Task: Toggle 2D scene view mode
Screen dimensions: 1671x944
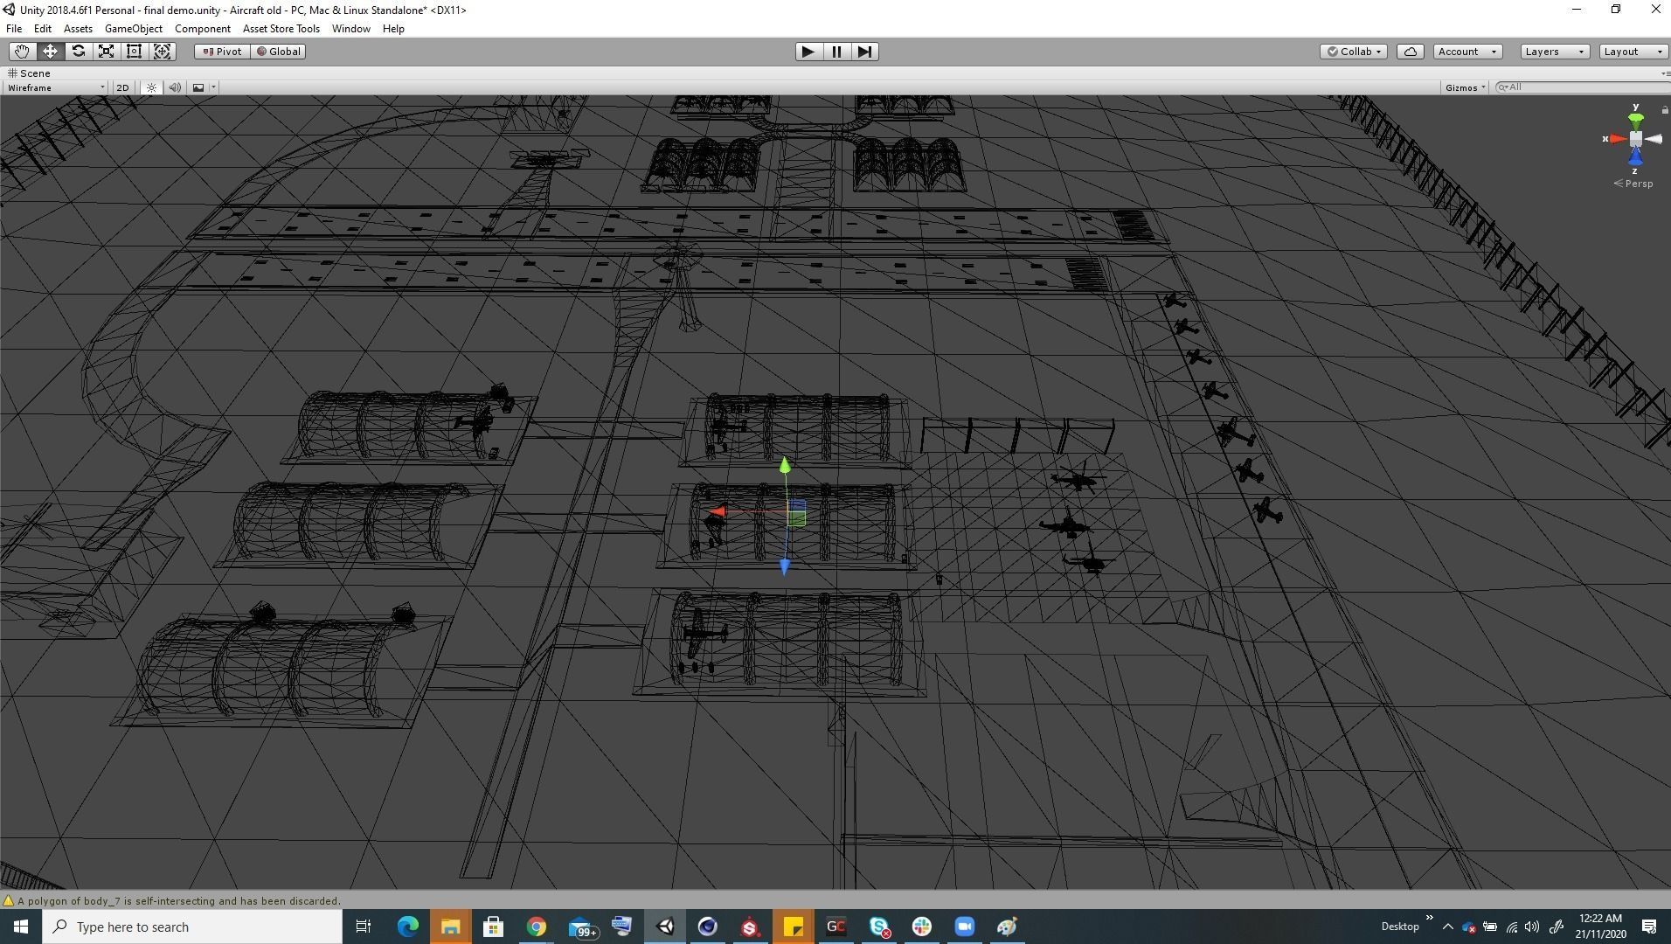Action: coord(122,87)
